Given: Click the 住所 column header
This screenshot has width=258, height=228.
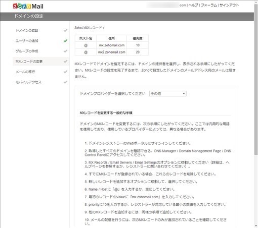Looking at the screenshot, I should tap(112, 38).
